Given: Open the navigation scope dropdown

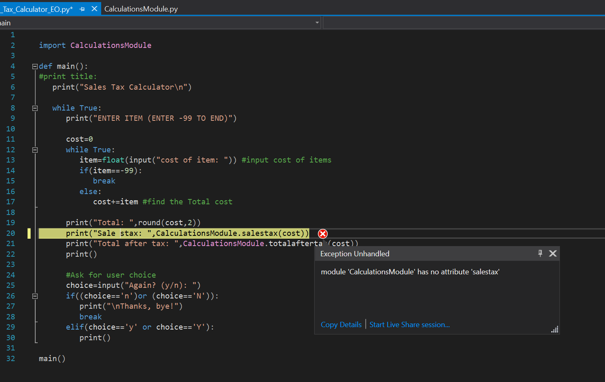Looking at the screenshot, I should point(317,23).
